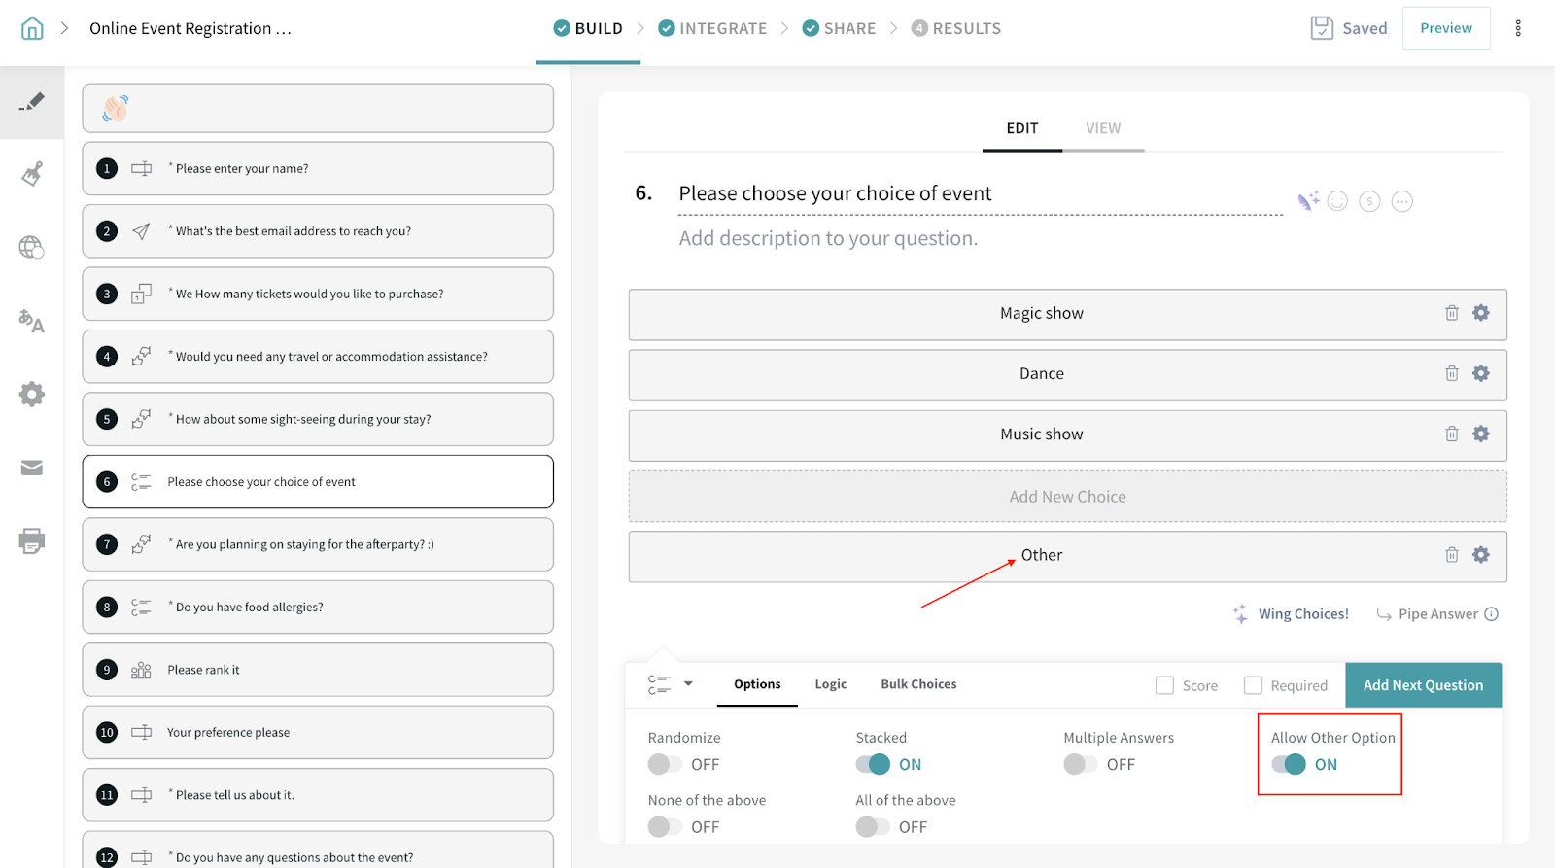Turn off the Allow Other Option toggle
1555x868 pixels.
coord(1289,764)
